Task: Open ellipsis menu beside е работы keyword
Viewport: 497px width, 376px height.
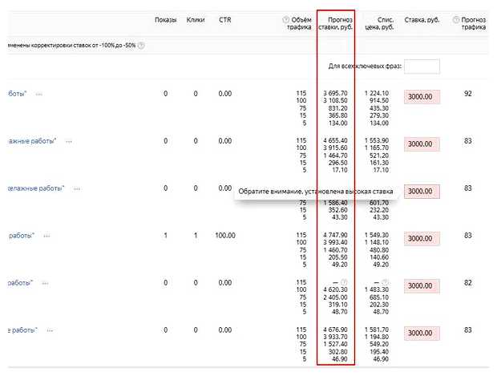Action: 50,330
